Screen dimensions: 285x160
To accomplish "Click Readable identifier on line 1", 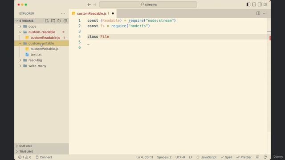I will tap(111, 20).
